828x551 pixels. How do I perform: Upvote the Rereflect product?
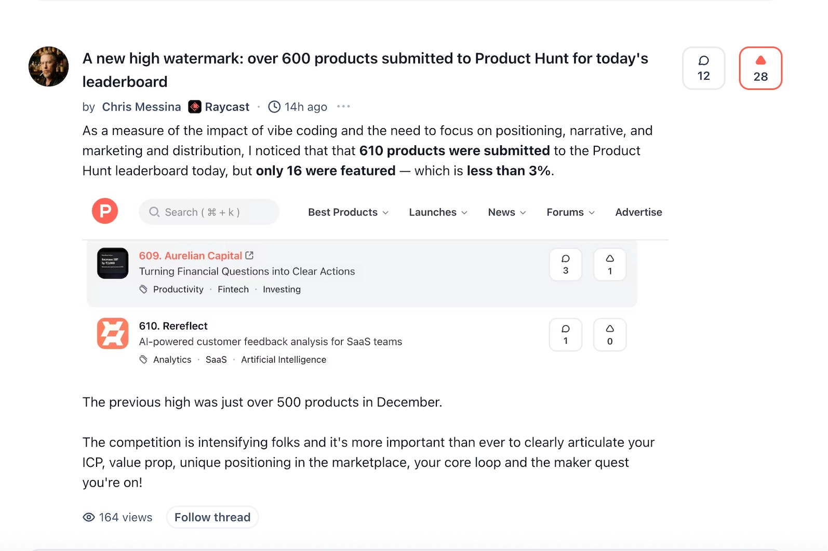610,335
